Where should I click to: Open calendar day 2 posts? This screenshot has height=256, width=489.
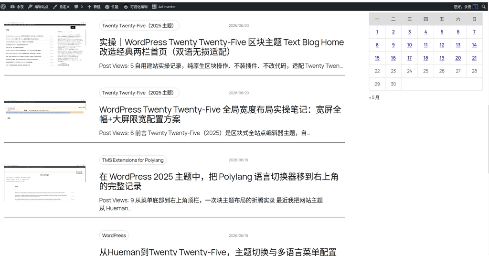[393, 32]
